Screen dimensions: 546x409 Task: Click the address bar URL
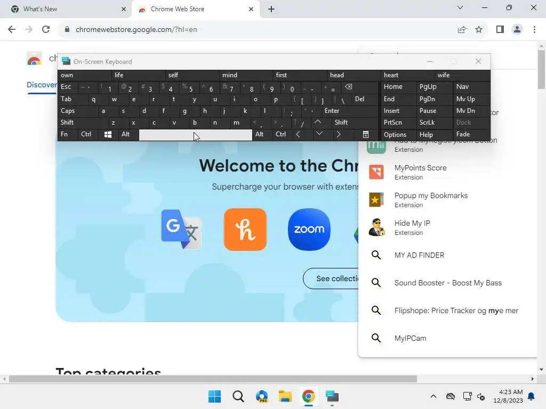[136, 30]
